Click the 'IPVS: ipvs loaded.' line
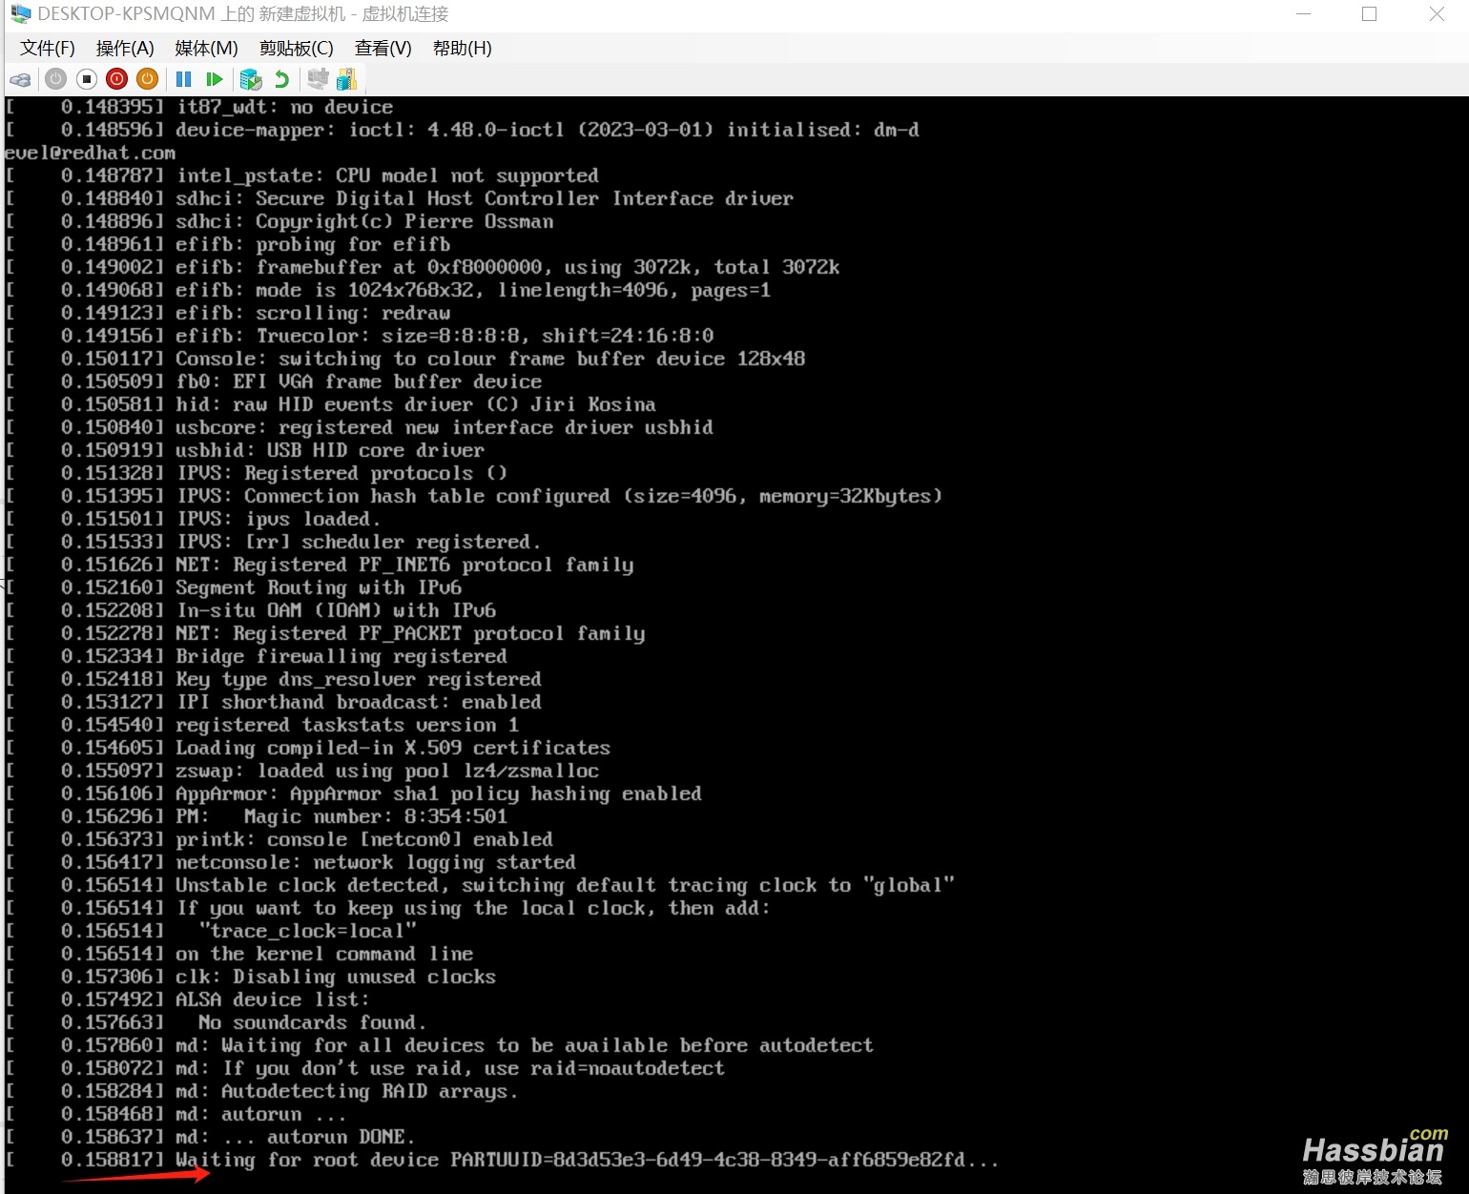 pyautogui.click(x=194, y=520)
